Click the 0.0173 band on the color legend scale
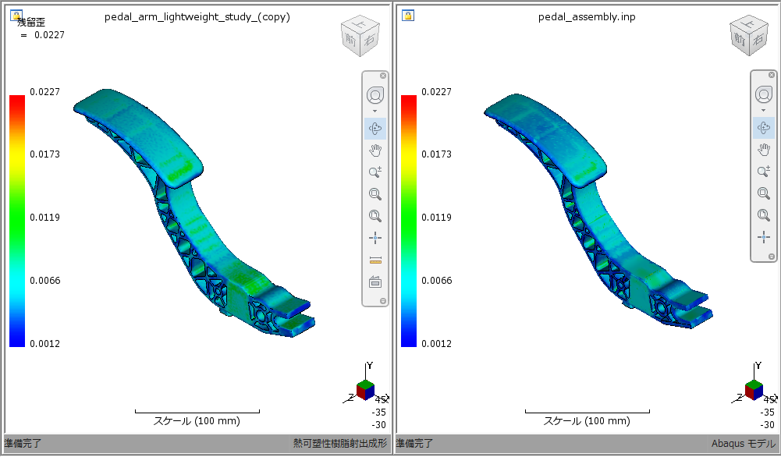Viewport: 781px width, 457px height. point(16,154)
